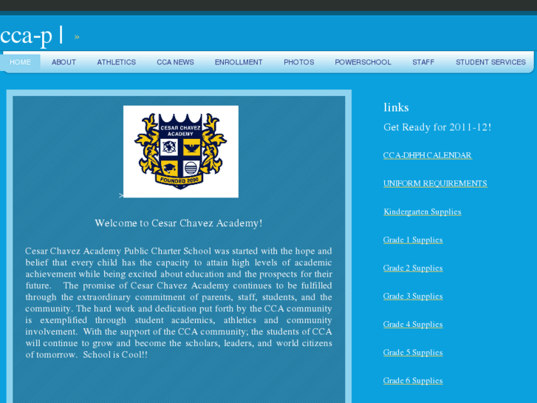Open Kindergarten Supplies link

point(423,211)
